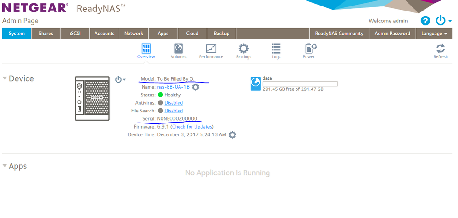Open power dropdown beside the NAS image
This screenshot has height=218, width=458.
120,79
